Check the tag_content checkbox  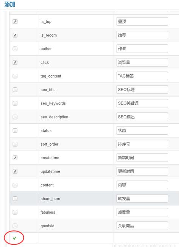15,76
